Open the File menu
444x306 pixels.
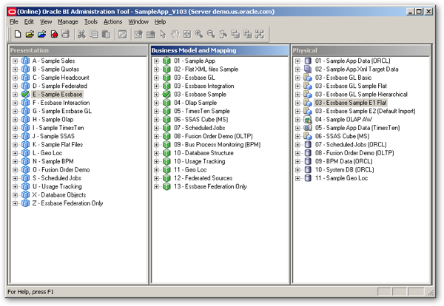click(x=13, y=21)
